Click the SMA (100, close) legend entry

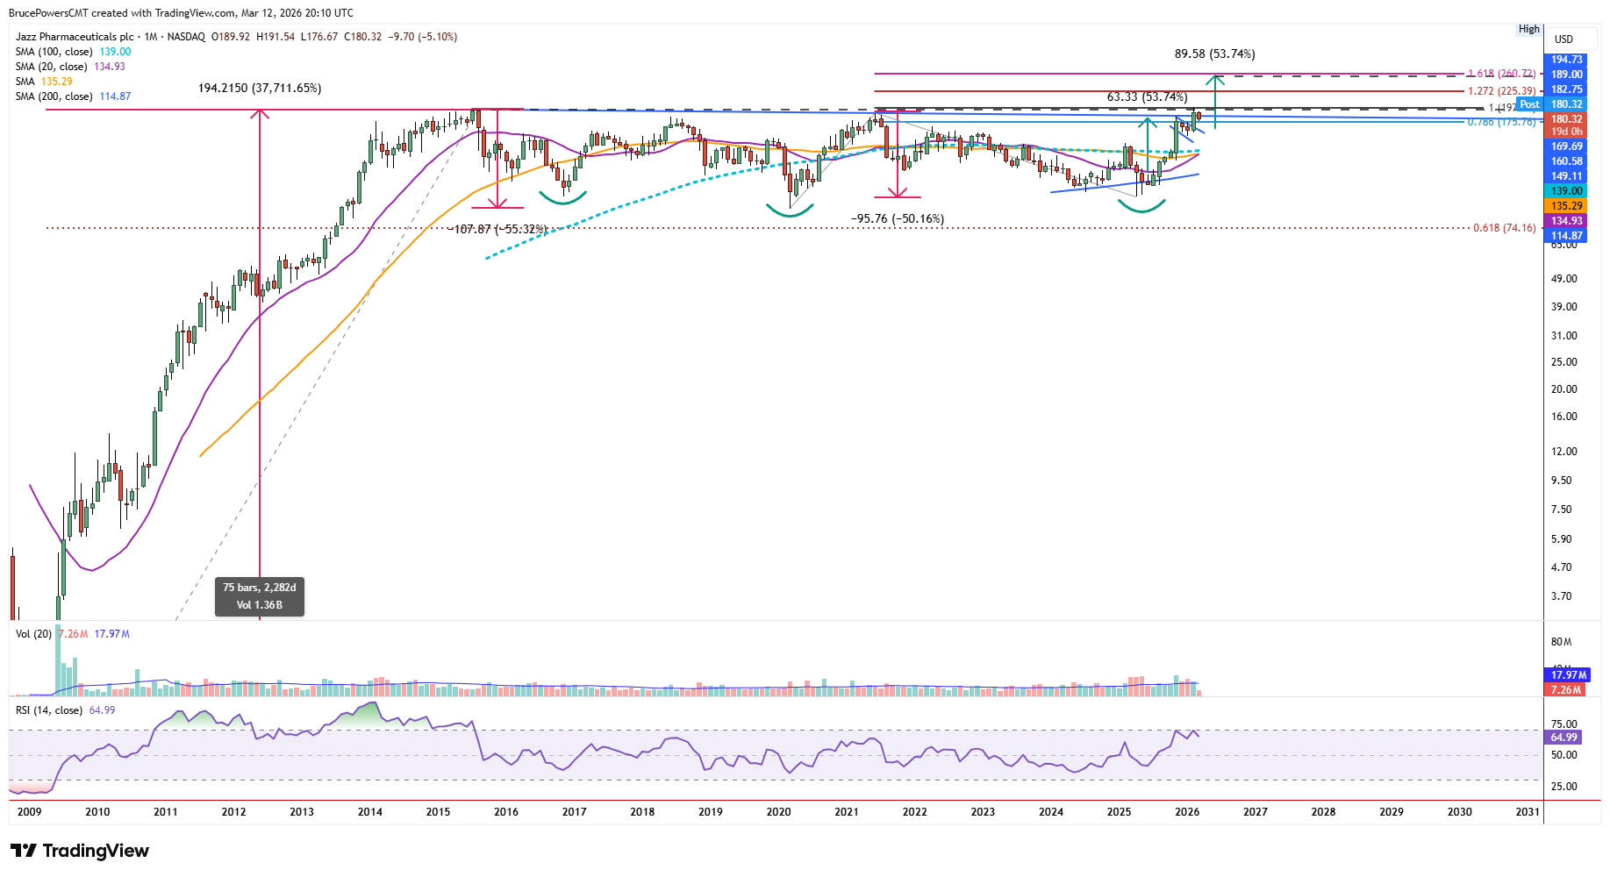(x=73, y=52)
